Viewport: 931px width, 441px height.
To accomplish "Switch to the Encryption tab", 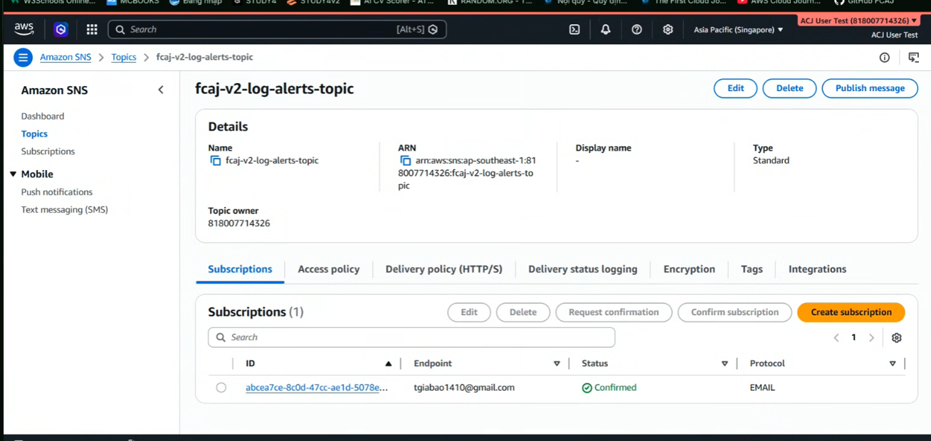I will tap(689, 270).
